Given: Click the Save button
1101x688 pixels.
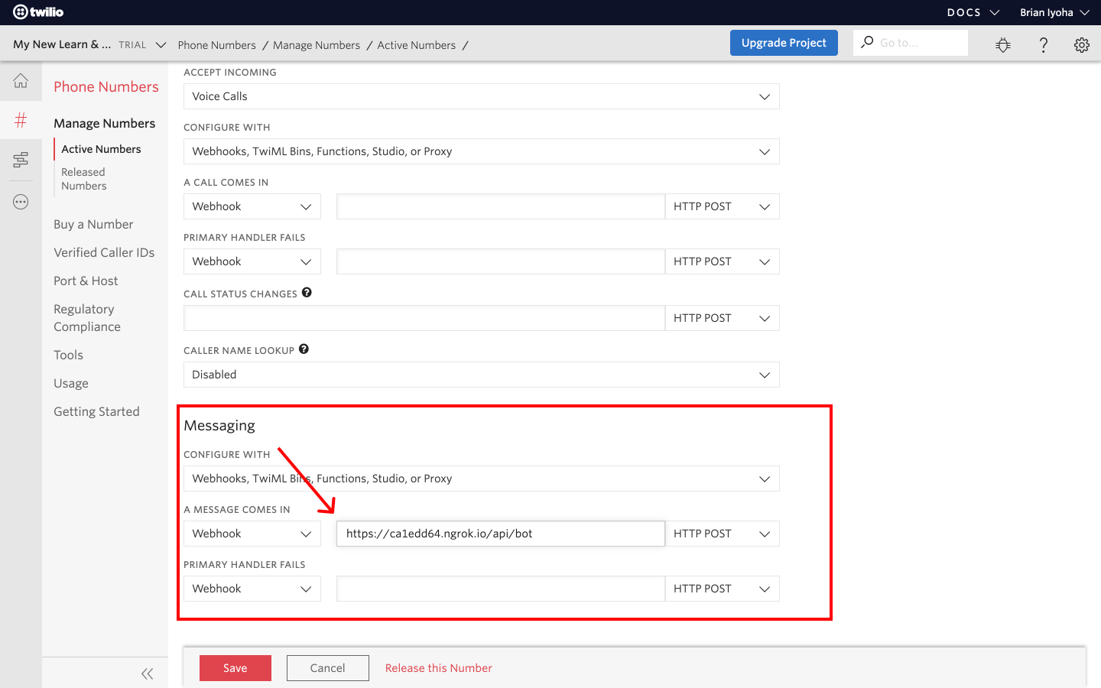Looking at the screenshot, I should coord(235,668).
